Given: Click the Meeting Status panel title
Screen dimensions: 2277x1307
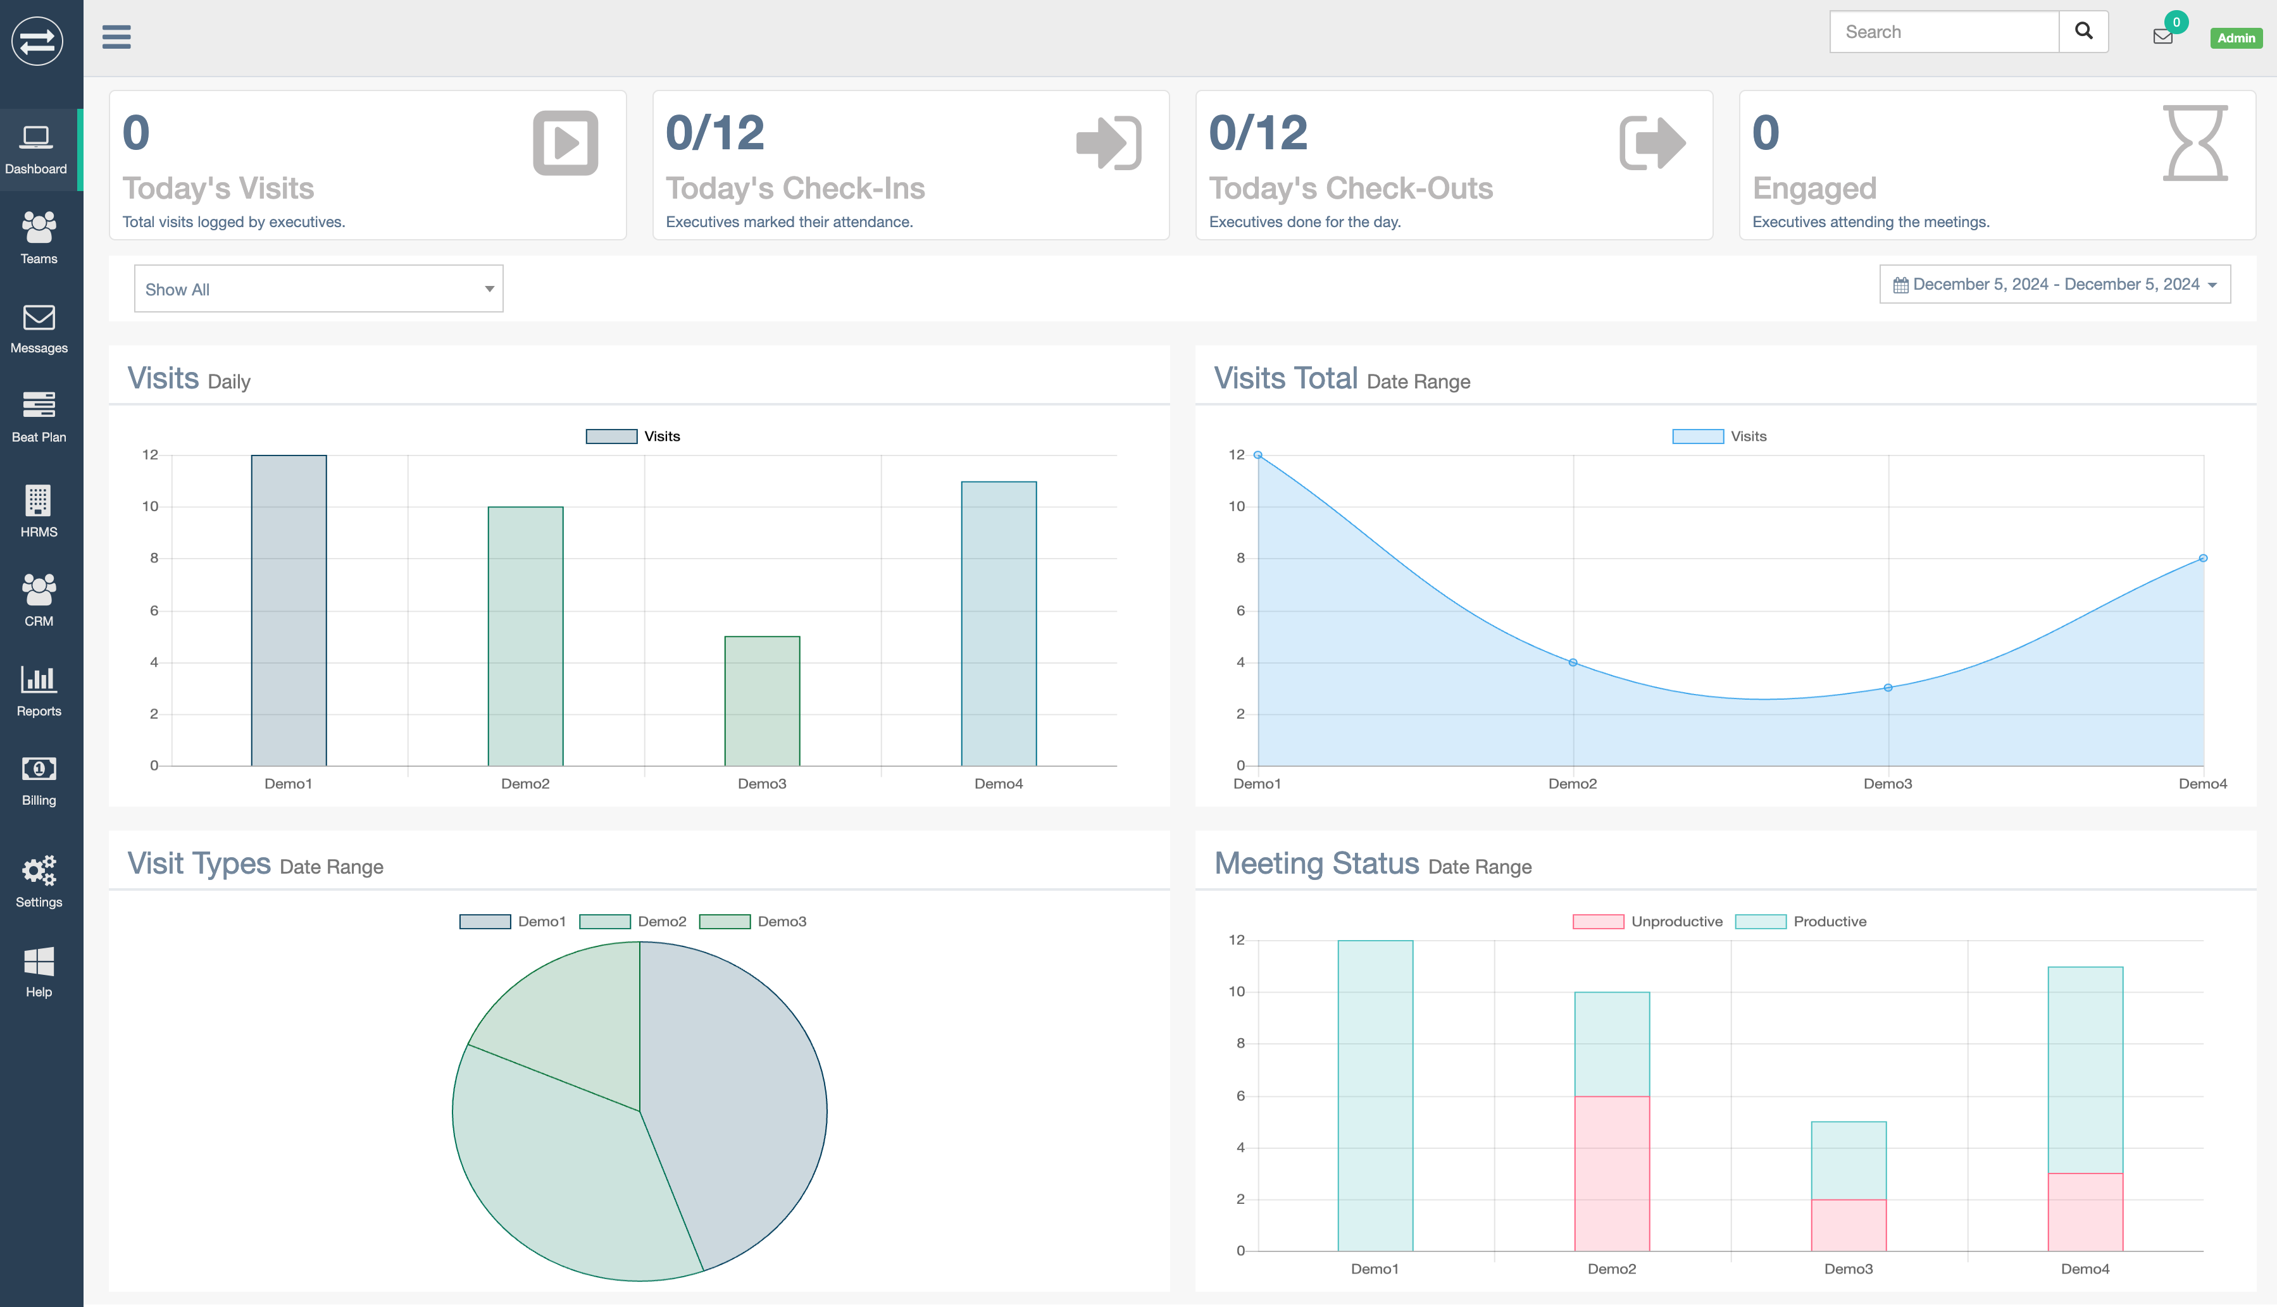Looking at the screenshot, I should pyautogui.click(x=1373, y=864).
